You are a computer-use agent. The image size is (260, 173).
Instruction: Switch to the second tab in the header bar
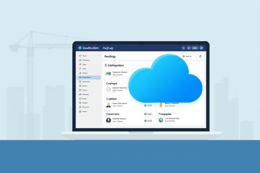pos(108,48)
